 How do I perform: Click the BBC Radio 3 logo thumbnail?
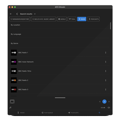[x=14, y=89]
